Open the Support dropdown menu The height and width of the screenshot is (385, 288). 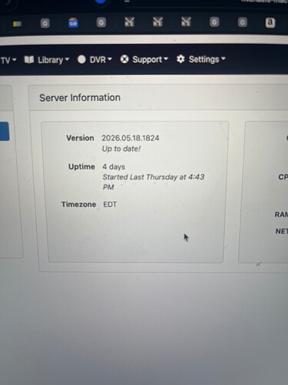pos(144,59)
